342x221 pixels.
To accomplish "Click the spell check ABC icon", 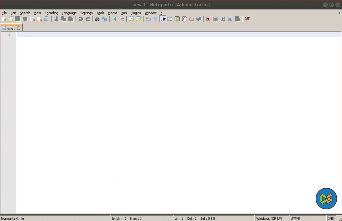I will coord(247,19).
